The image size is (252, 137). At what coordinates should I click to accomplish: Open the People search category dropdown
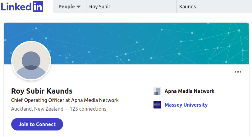click(70, 7)
